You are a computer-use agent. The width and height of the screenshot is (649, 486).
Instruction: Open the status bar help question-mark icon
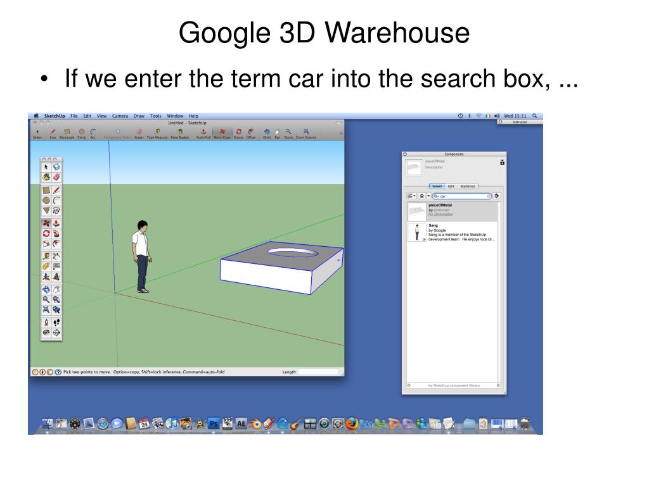58,372
